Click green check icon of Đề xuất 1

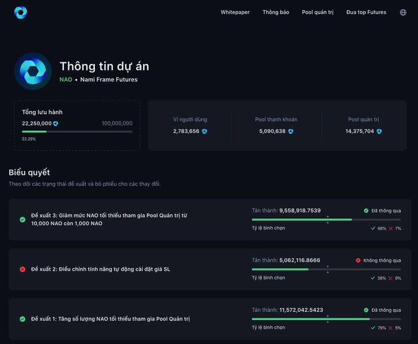pos(23,319)
